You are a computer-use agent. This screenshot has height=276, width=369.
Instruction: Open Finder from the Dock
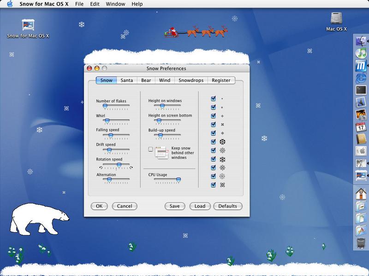tap(361, 41)
